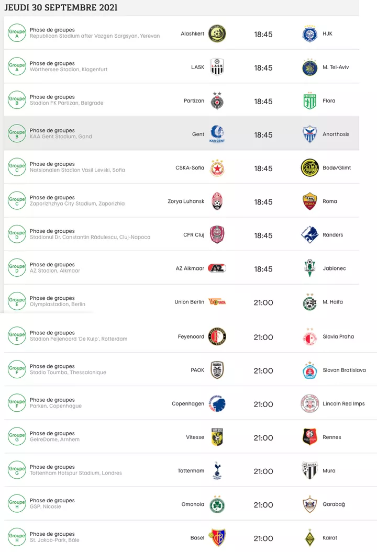Click the AS Roma club crest
377x552 pixels.
[x=309, y=200]
